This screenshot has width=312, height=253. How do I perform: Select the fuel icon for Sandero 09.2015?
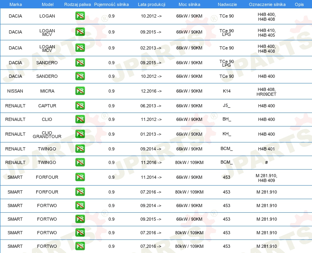tap(80, 63)
